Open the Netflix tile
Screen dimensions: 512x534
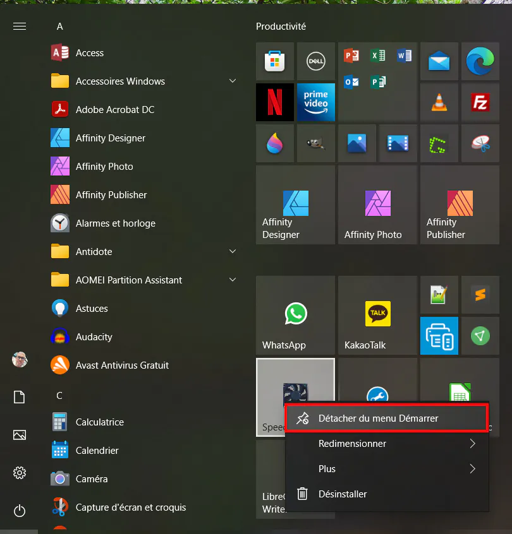pos(274,102)
